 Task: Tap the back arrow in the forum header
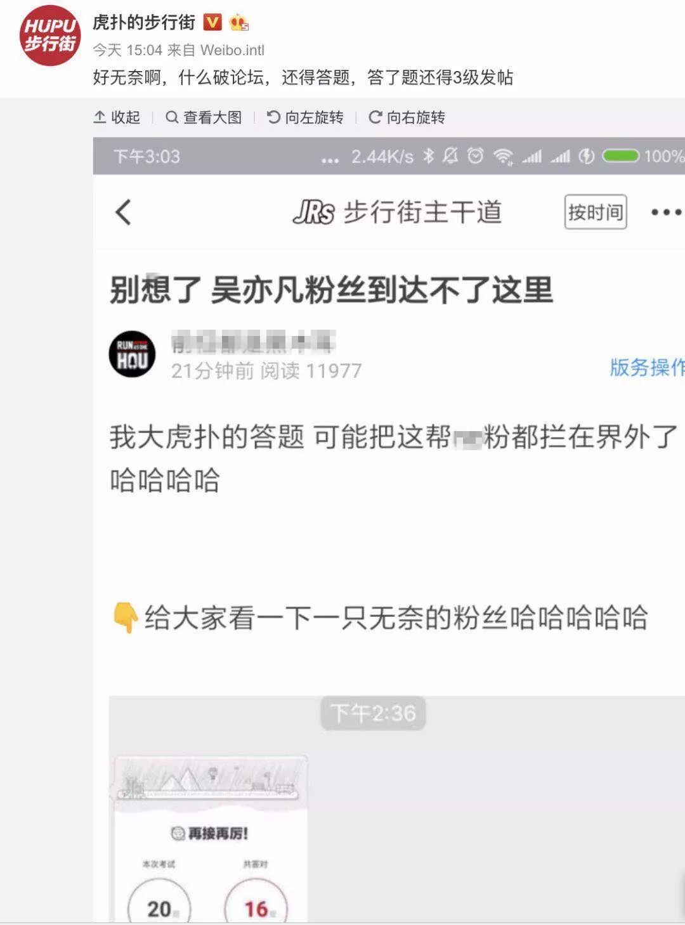[124, 212]
